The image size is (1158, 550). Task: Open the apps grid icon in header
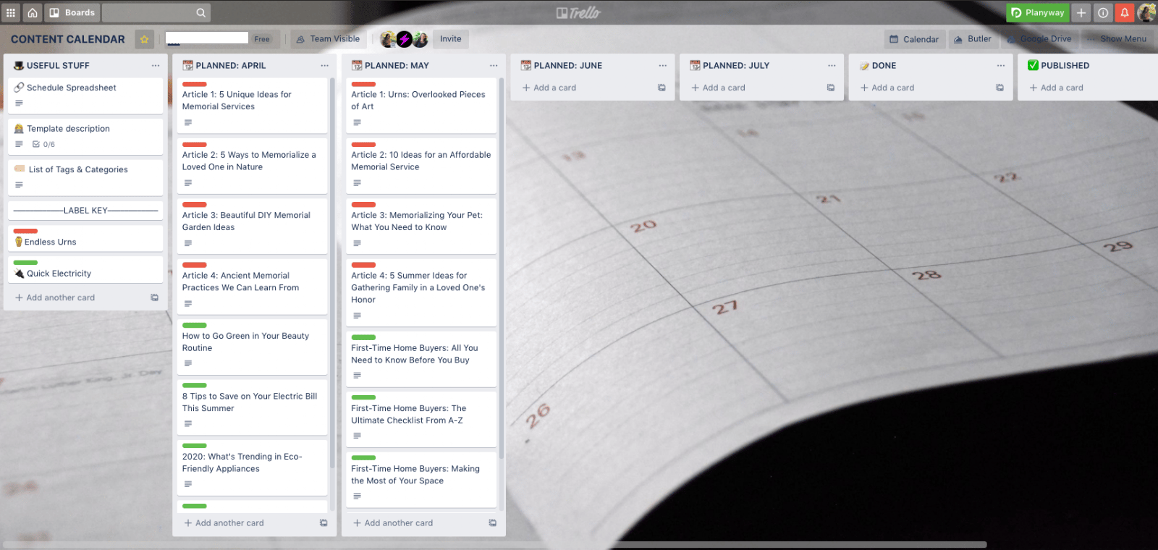[11, 12]
